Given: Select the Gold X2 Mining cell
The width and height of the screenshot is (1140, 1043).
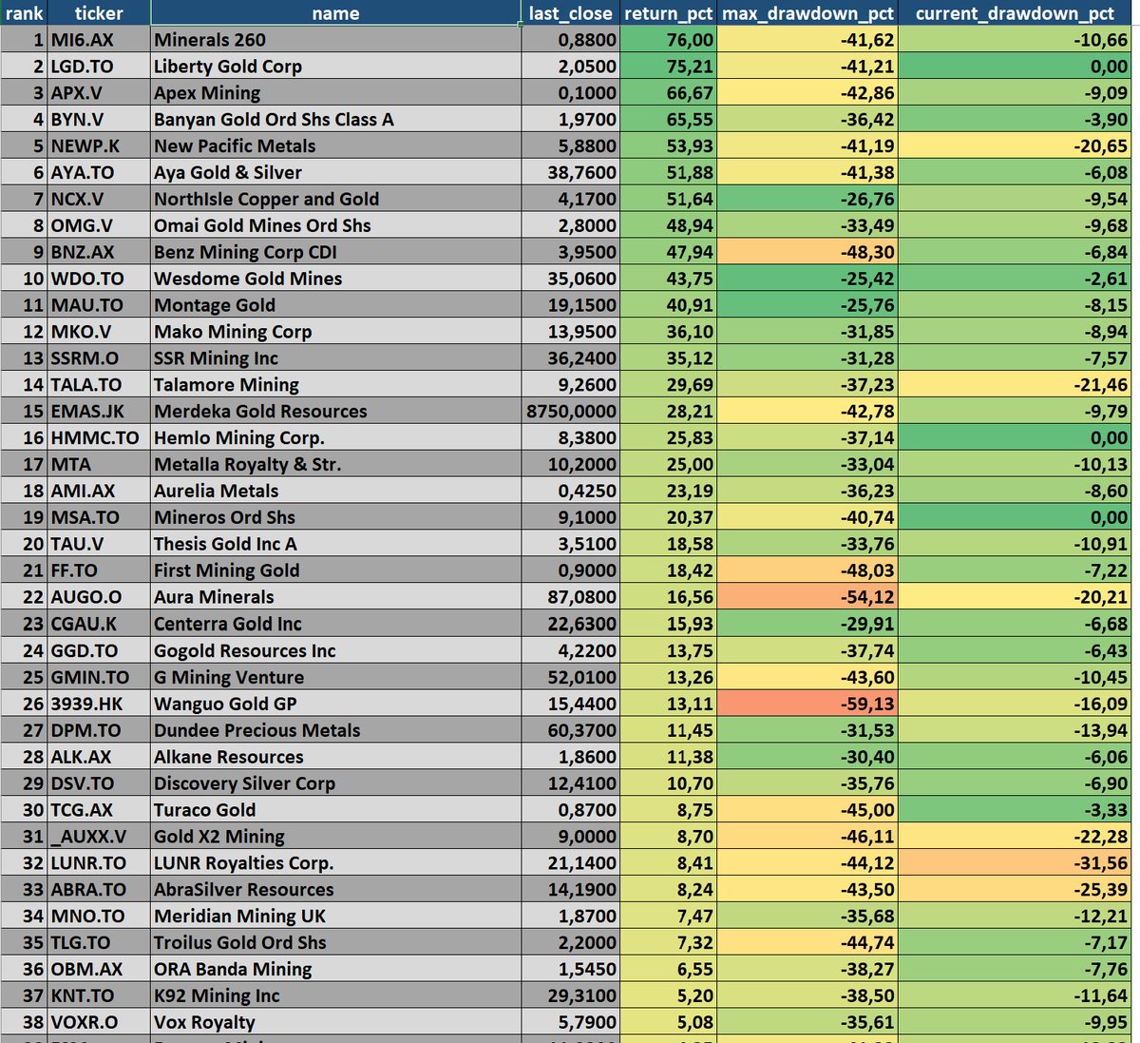Looking at the screenshot, I should pyautogui.click(x=335, y=837).
